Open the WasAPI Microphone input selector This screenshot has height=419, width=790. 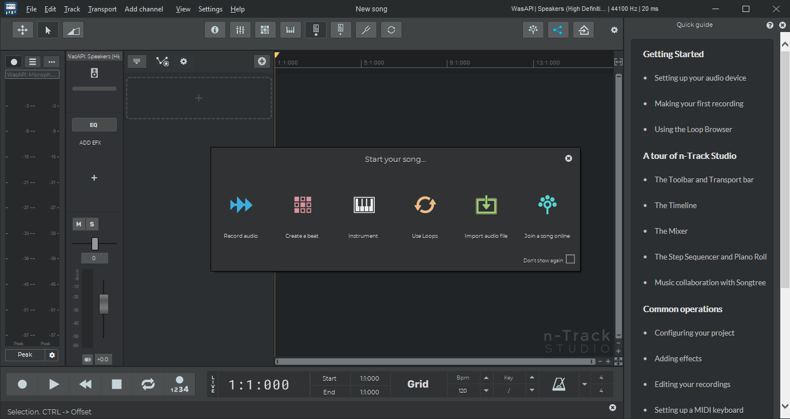32,74
